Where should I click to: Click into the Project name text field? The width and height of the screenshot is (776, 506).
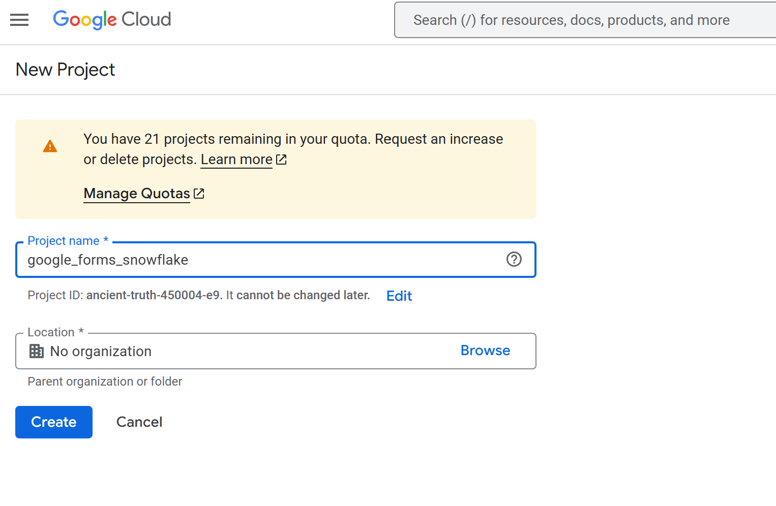254,260
